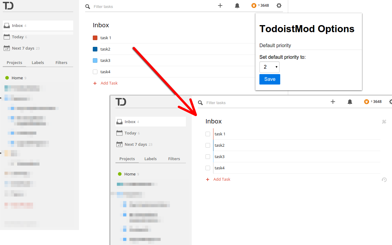
Task: Click the plus icon beside top Add Task
Action: pyautogui.click(x=95, y=83)
